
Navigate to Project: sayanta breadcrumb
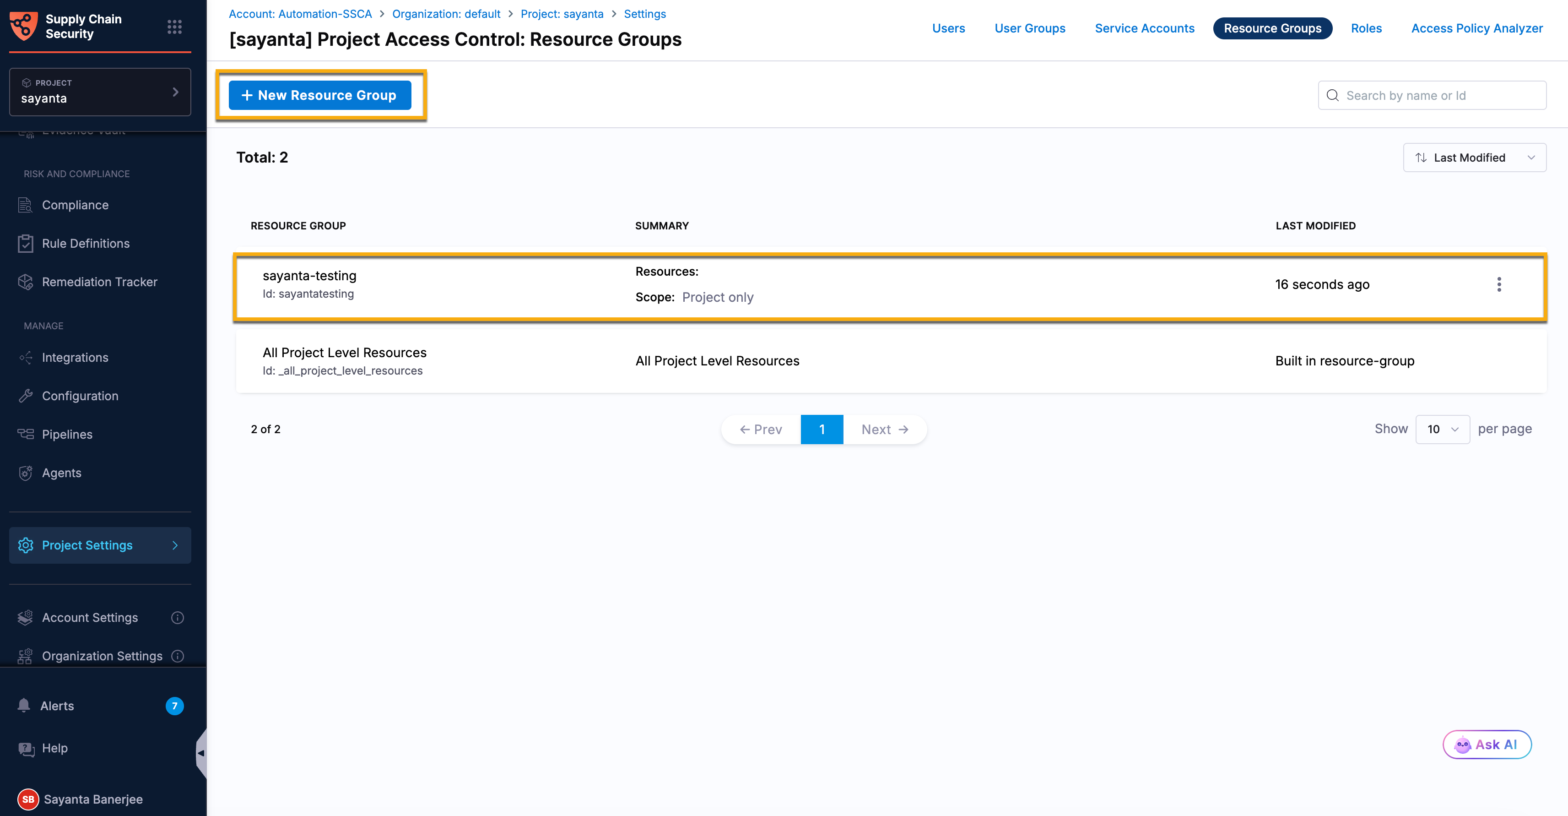[562, 13]
